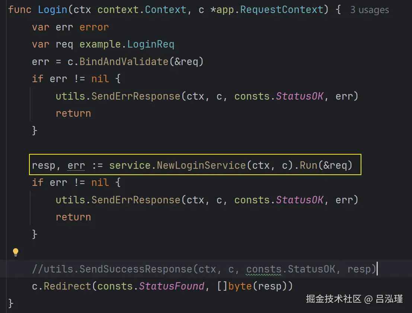Click the func keyword
This screenshot has width=412, height=313.
[20, 10]
